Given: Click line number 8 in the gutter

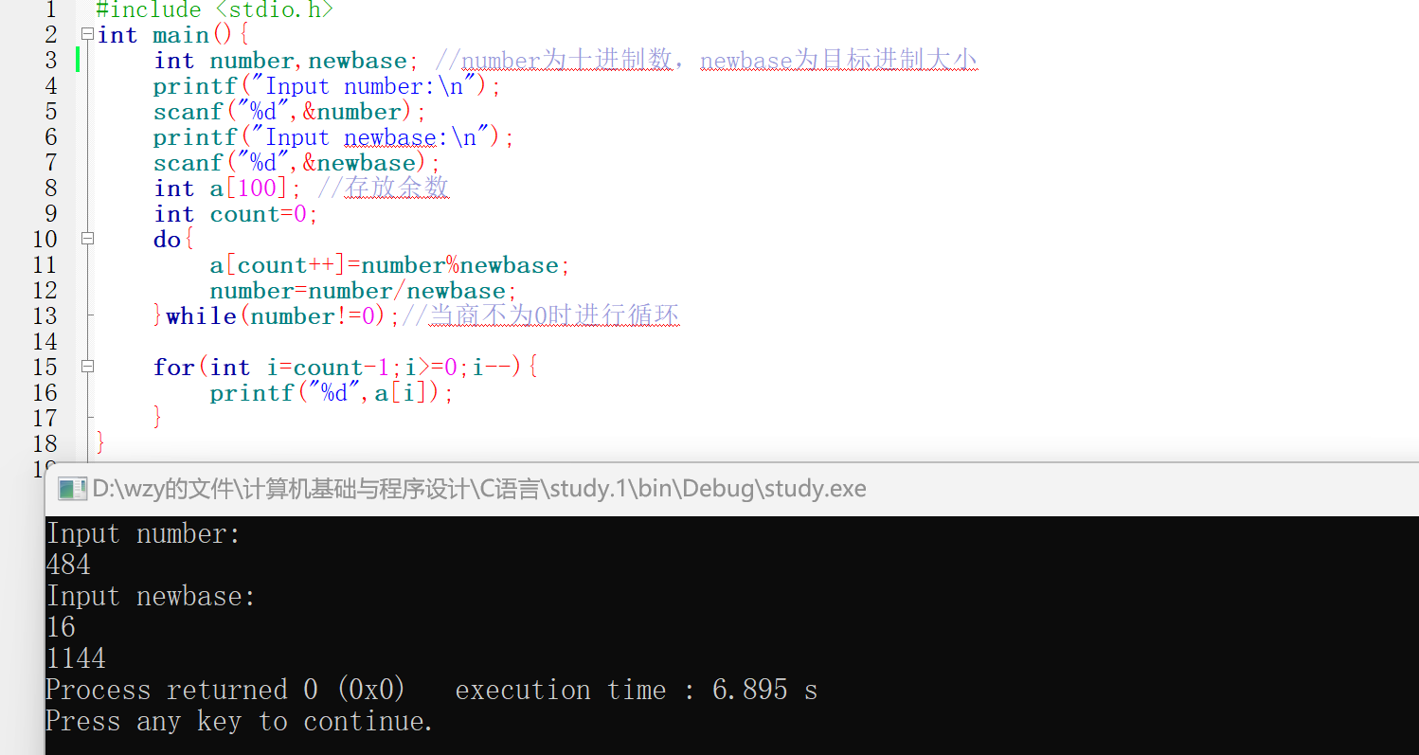Looking at the screenshot, I should [50, 189].
